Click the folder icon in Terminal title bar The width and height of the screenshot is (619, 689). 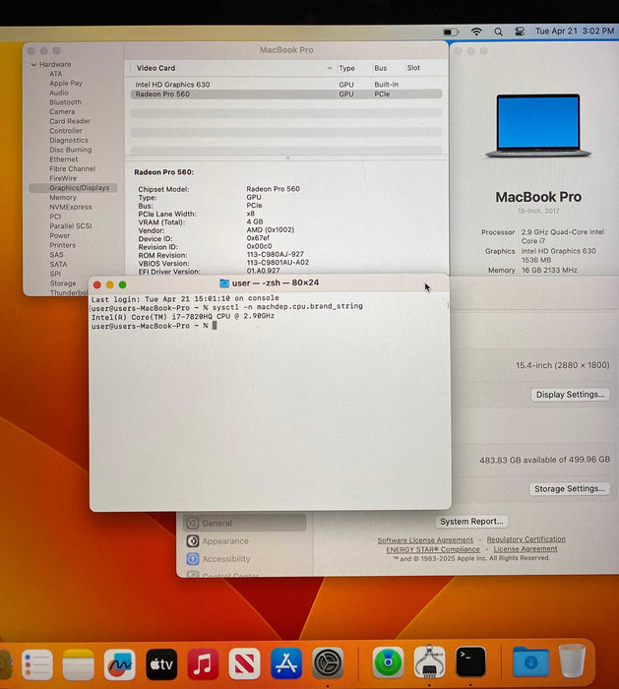[224, 283]
